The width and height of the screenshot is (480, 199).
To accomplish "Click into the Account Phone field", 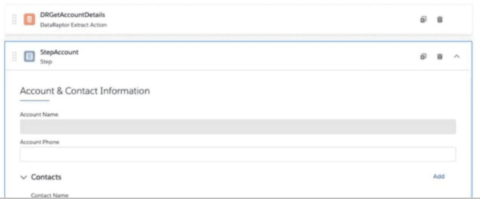I will coord(237,154).
